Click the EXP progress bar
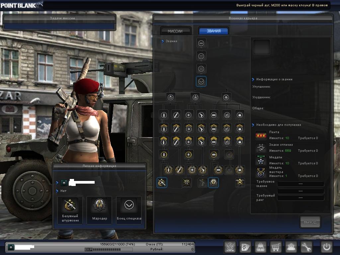Viewport: 340px width, 255px height. point(109,250)
